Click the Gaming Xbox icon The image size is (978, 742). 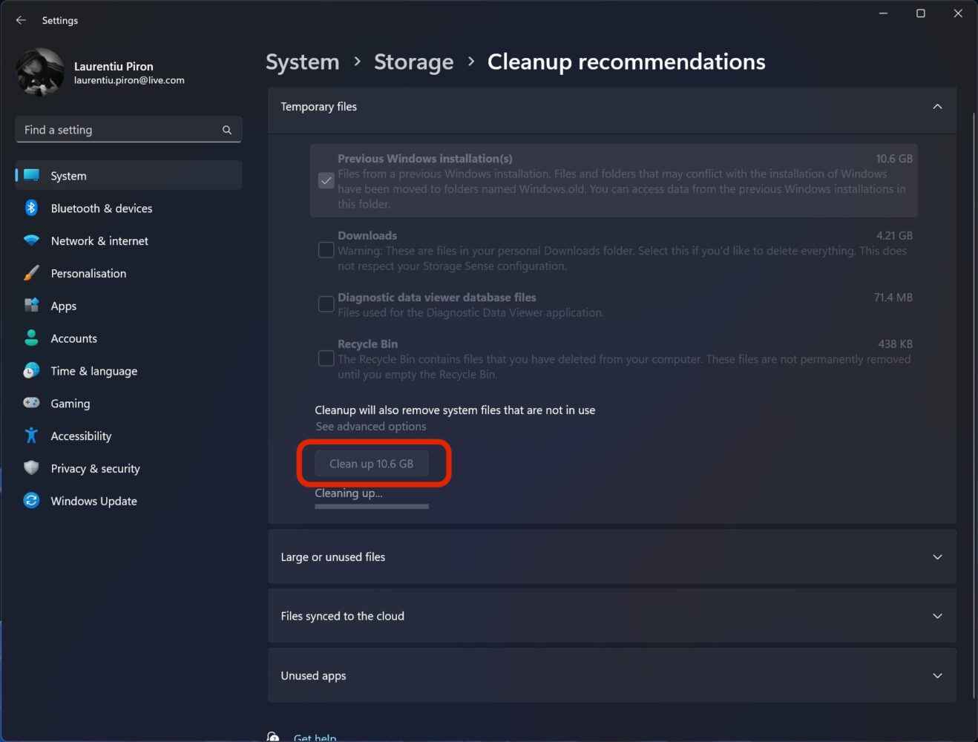[x=31, y=403]
